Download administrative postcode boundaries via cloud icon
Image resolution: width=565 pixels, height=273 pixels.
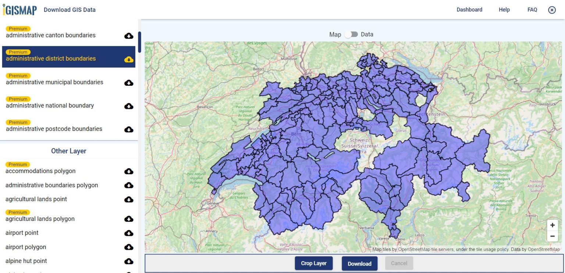point(129,130)
